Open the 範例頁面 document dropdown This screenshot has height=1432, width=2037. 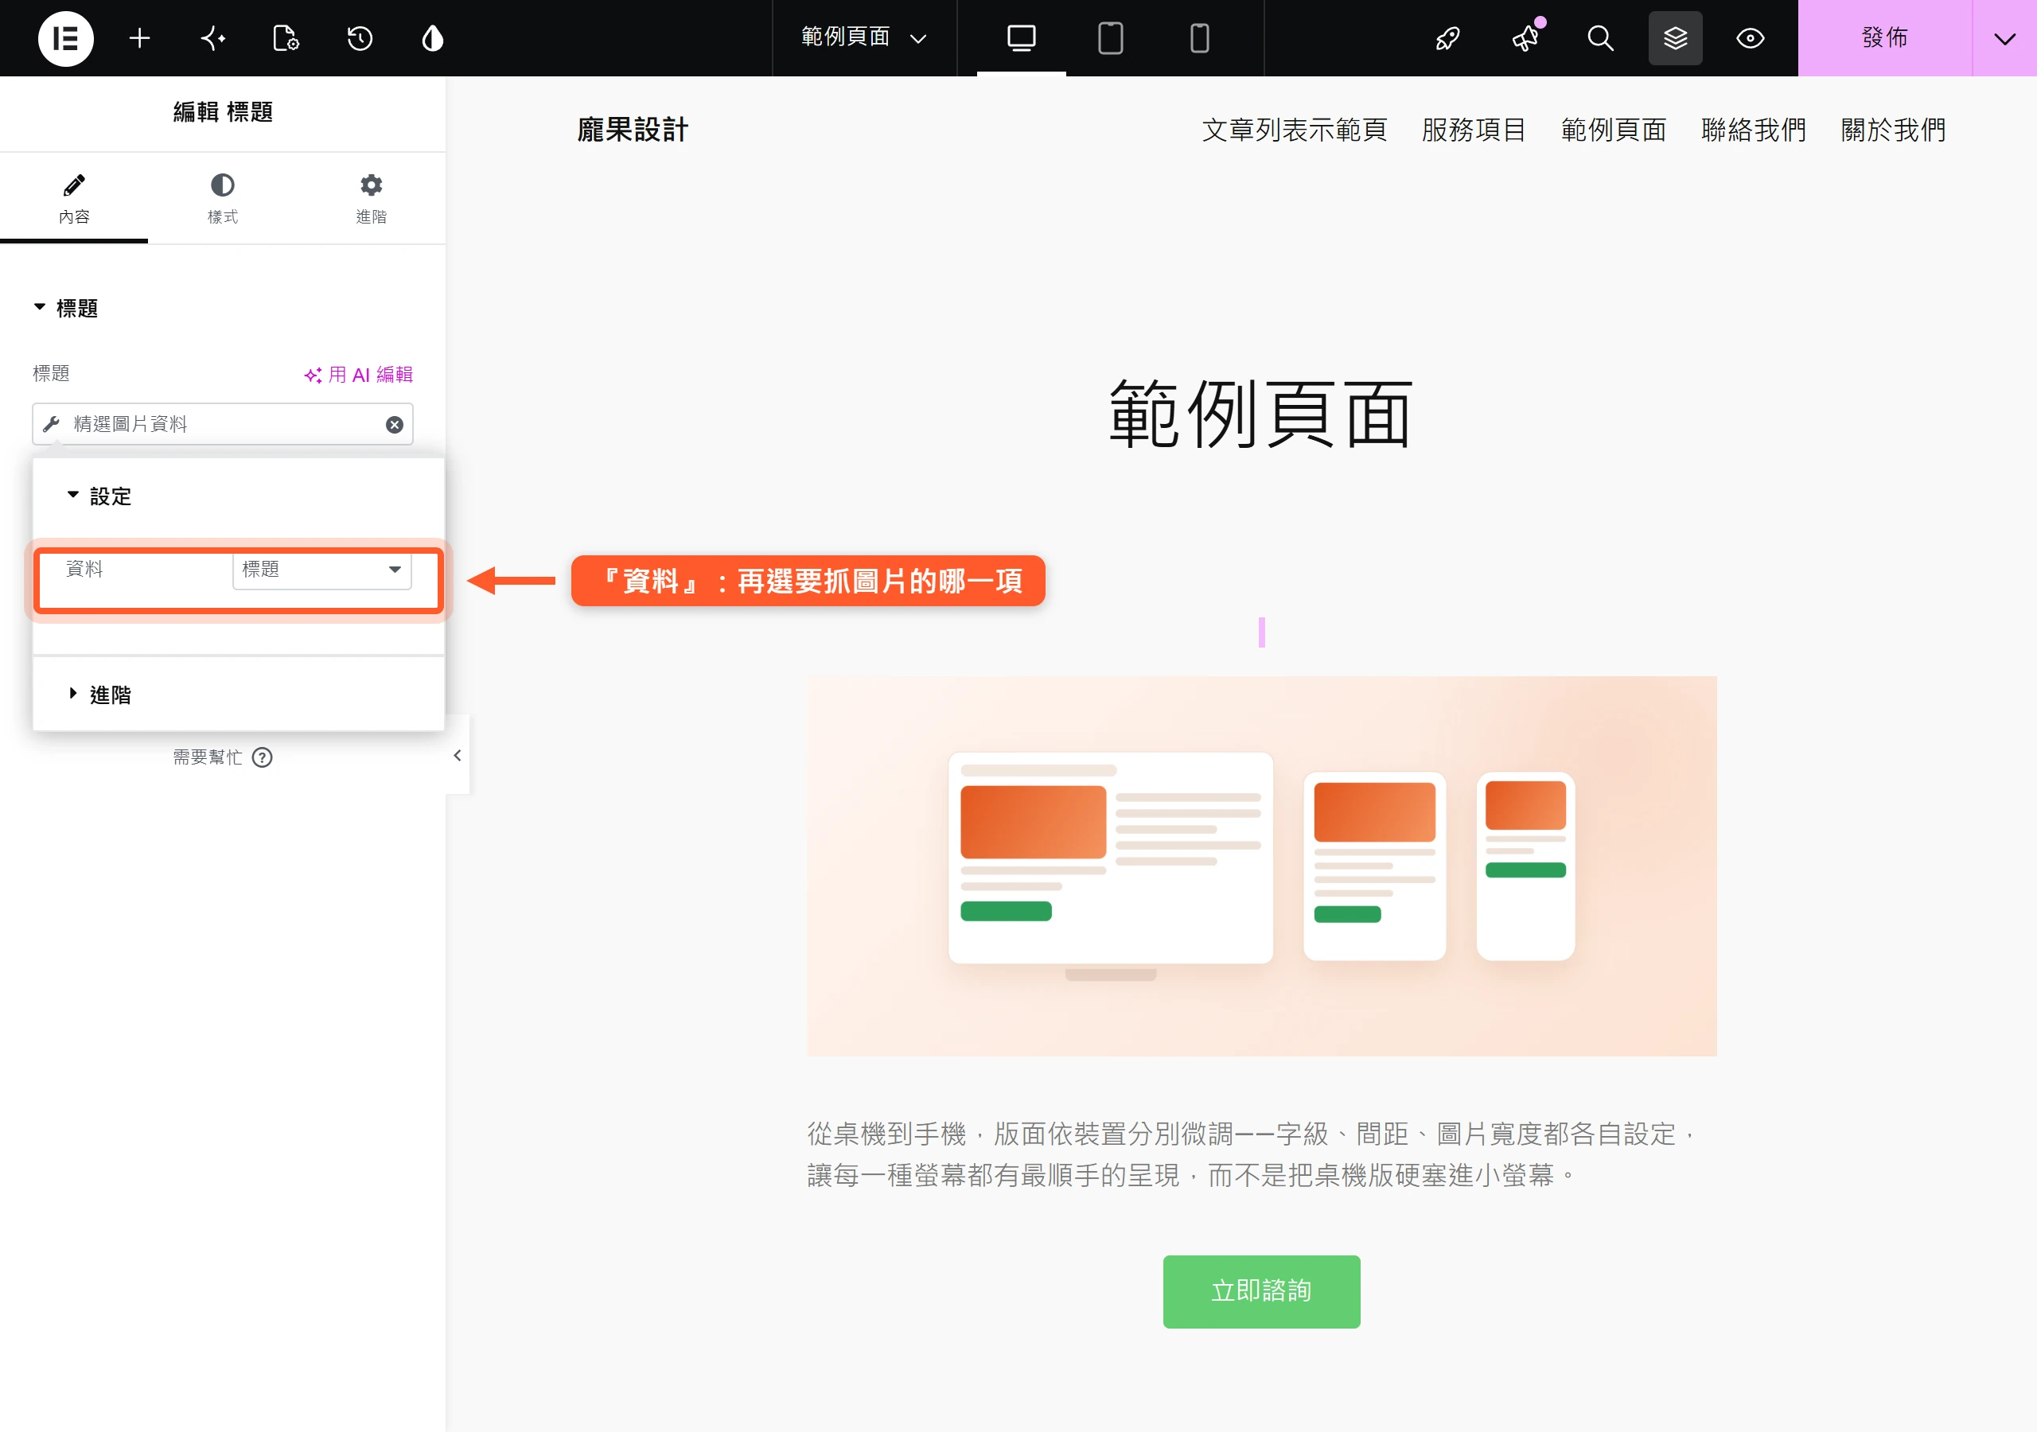pos(863,38)
